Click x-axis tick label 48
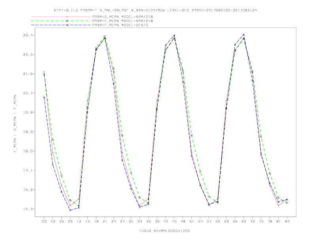313x241 pixels. point(183,221)
